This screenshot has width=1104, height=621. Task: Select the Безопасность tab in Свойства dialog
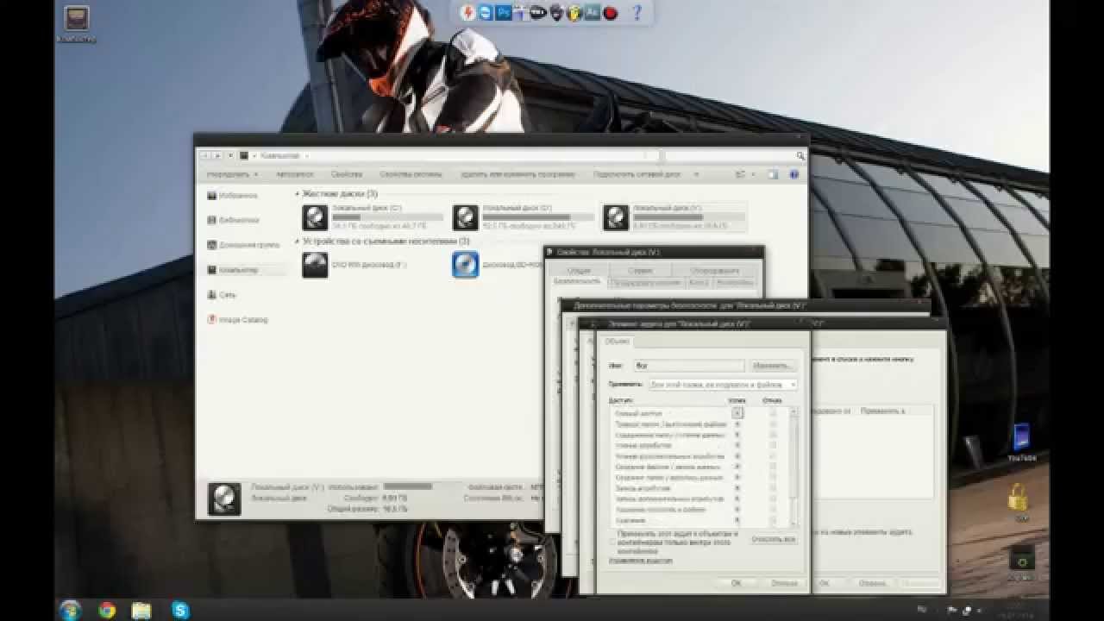[x=576, y=281]
